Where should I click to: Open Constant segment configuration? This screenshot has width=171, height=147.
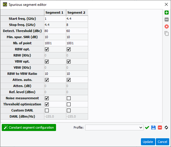pos(29,127)
